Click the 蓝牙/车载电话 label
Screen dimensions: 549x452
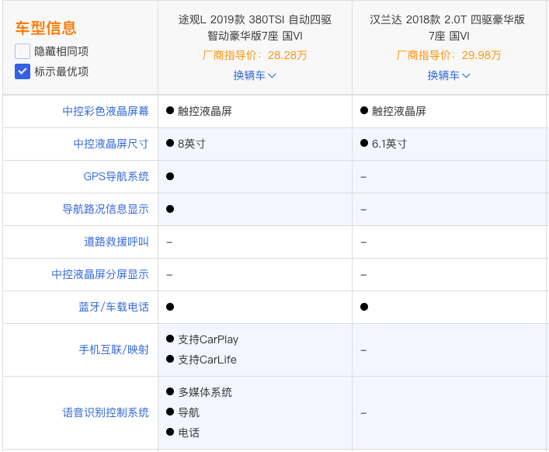click(x=114, y=307)
